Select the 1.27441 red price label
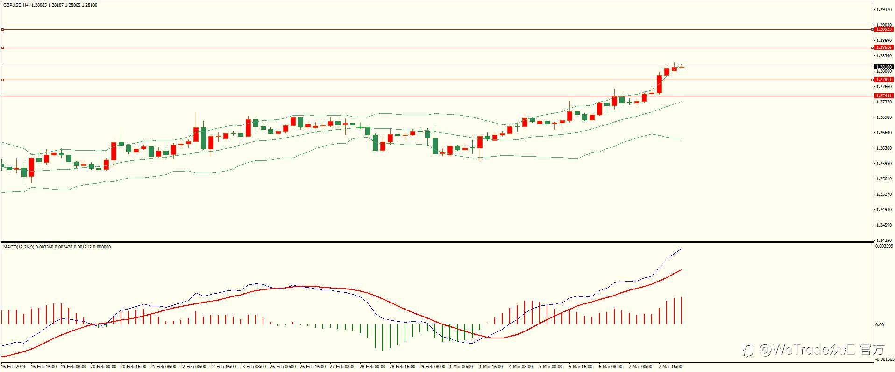This screenshot has width=895, height=372. (x=884, y=96)
